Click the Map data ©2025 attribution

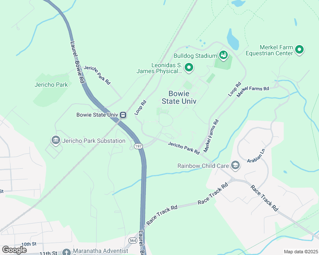pos(301,252)
